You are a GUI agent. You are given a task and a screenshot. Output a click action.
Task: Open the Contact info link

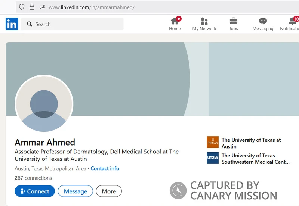point(105,168)
